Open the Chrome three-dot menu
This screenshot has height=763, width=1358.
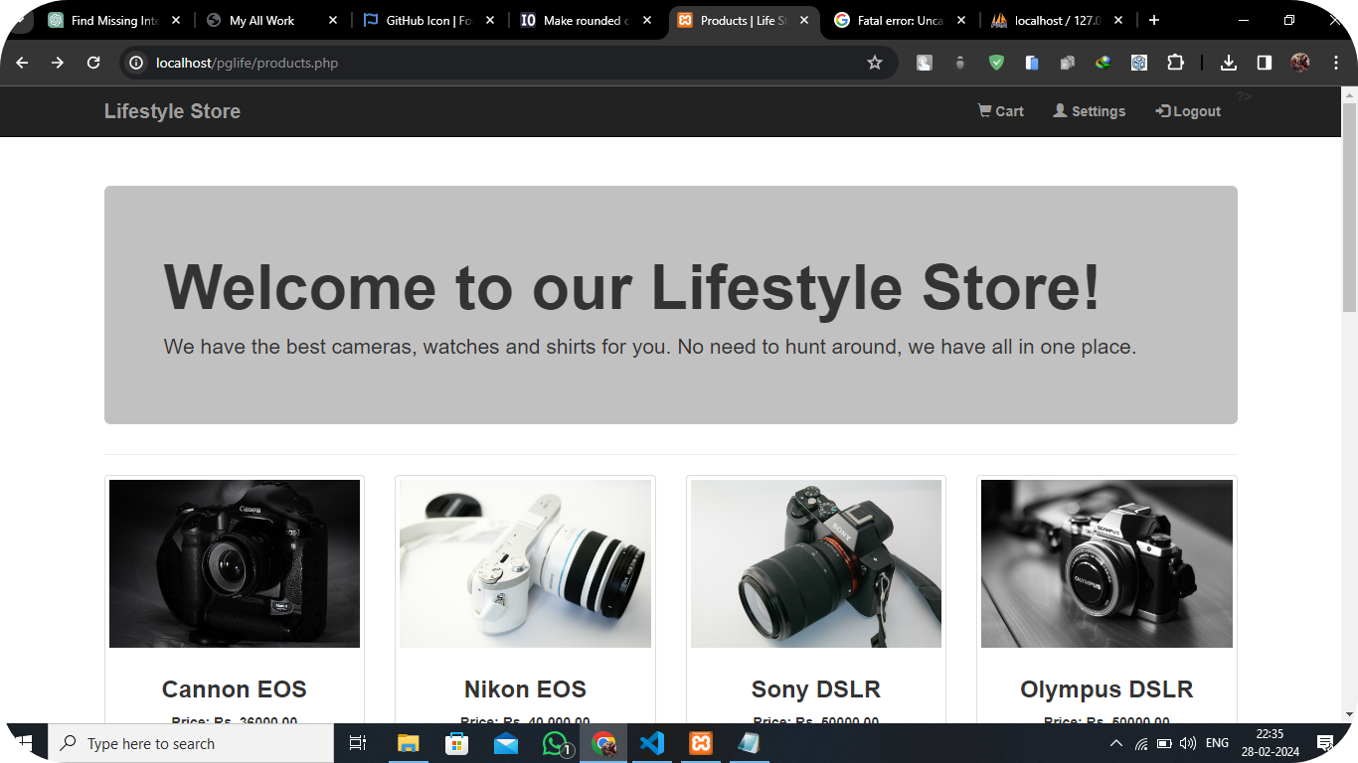pos(1335,63)
